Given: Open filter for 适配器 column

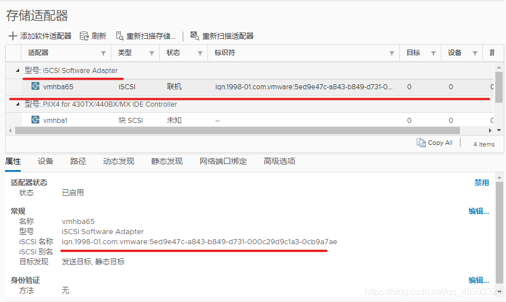Looking at the screenshot, I should click(103, 53).
